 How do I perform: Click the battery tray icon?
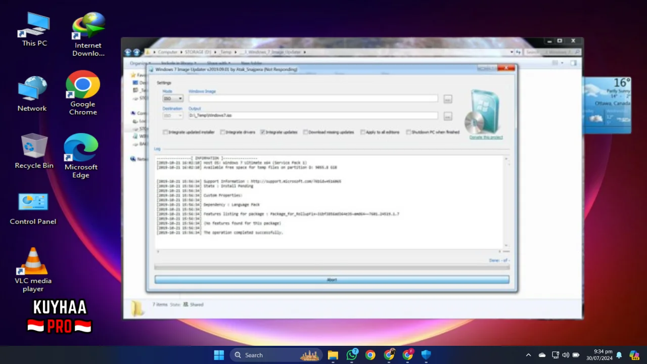point(576,355)
